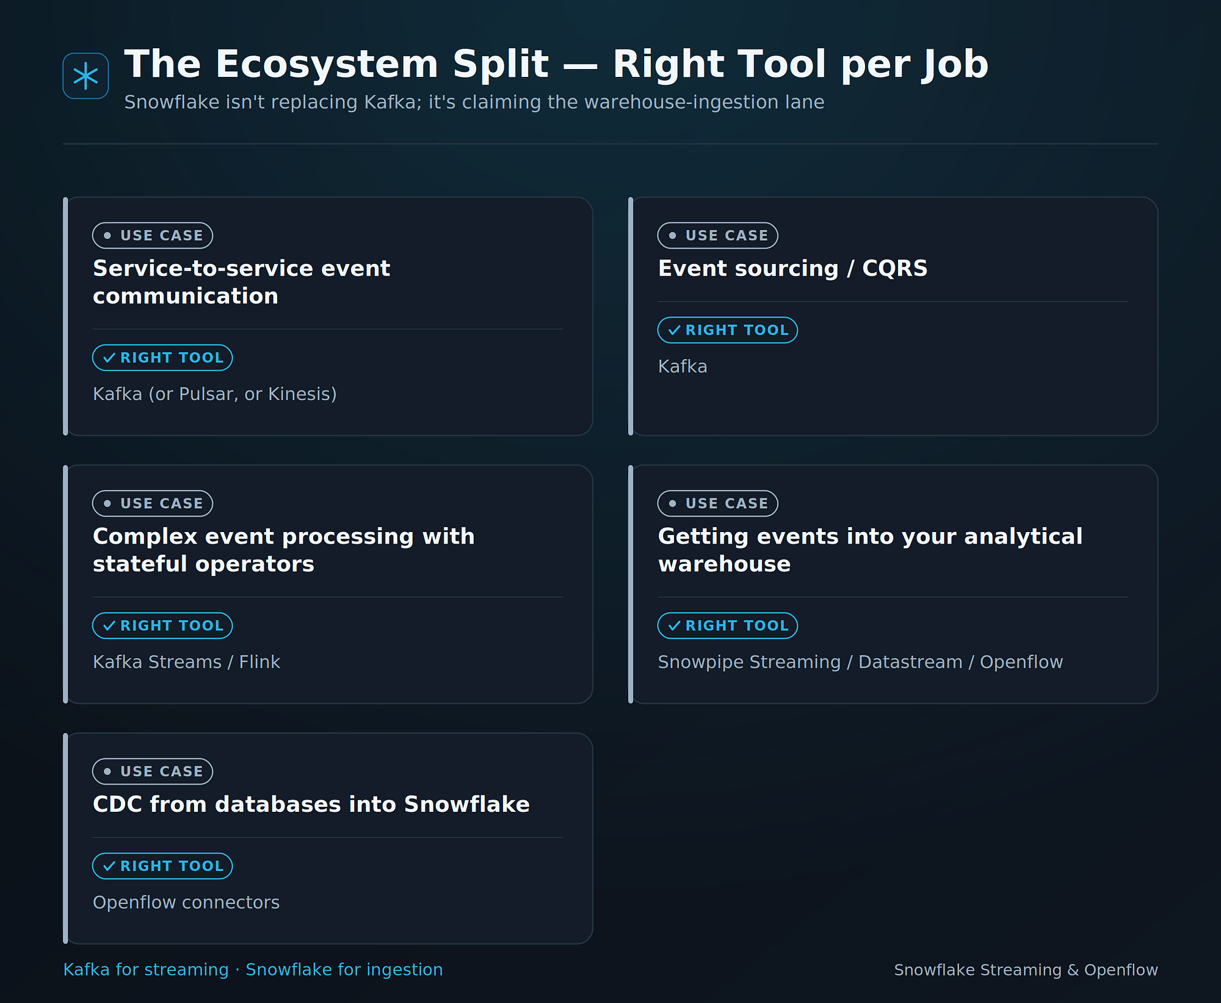Screen dimensions: 1221x1003
Task: Select 'CDC from databases into Snowflake' heading
Action: point(311,804)
